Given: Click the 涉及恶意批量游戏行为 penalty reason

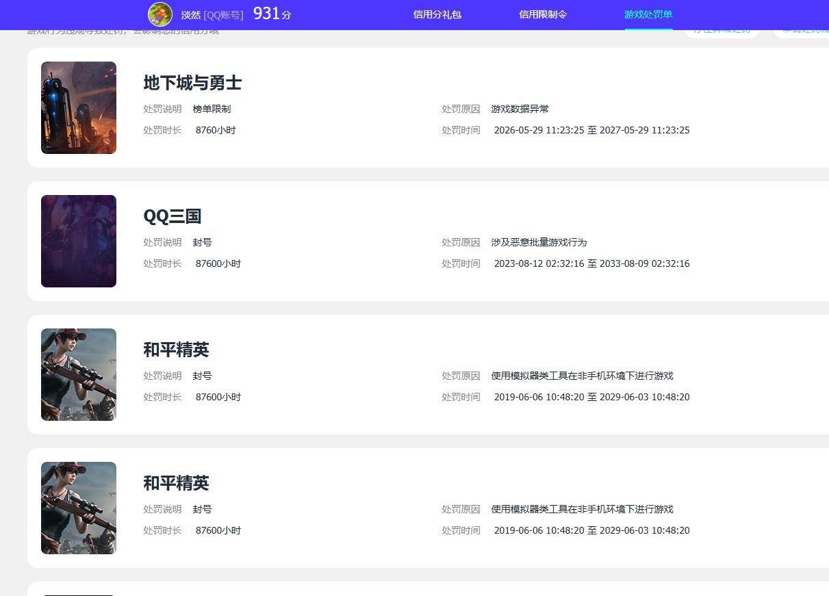Looking at the screenshot, I should pos(539,242).
